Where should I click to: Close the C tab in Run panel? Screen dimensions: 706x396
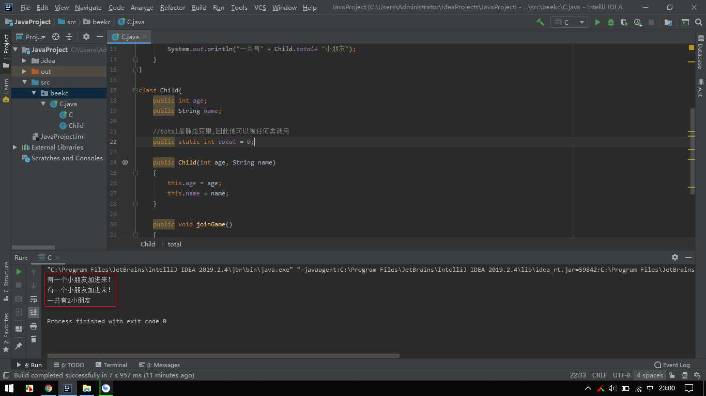point(57,257)
